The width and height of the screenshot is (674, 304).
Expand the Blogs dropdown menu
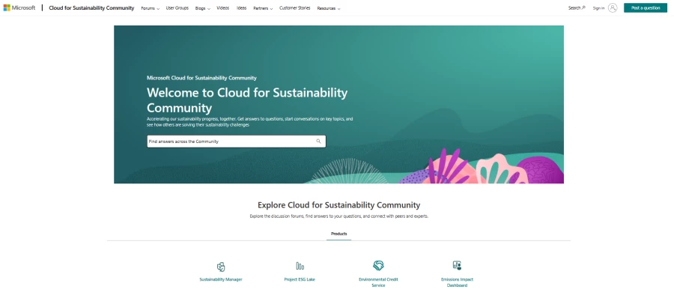click(202, 8)
